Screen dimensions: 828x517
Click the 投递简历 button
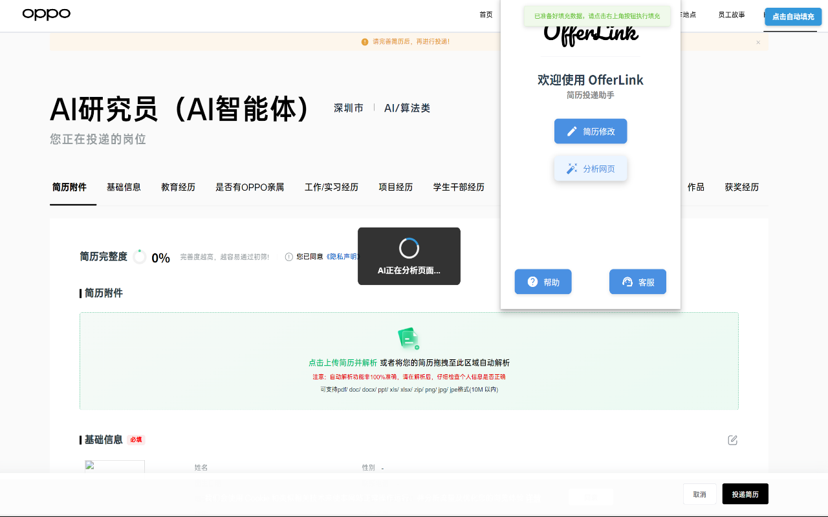click(745, 494)
